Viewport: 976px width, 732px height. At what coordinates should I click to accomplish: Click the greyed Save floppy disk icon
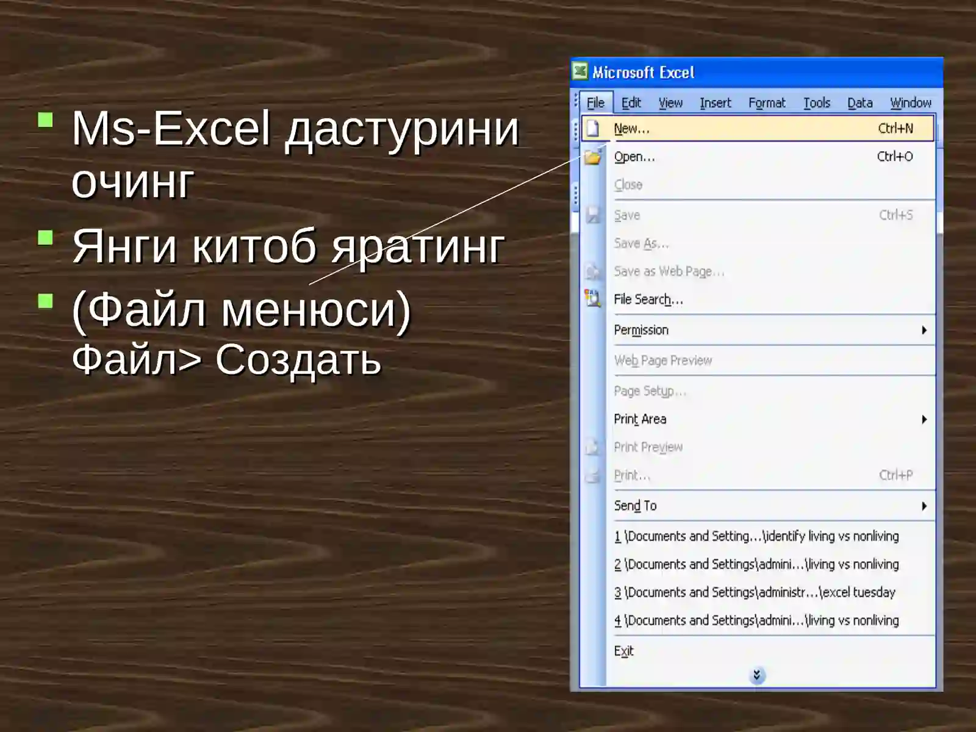click(593, 215)
